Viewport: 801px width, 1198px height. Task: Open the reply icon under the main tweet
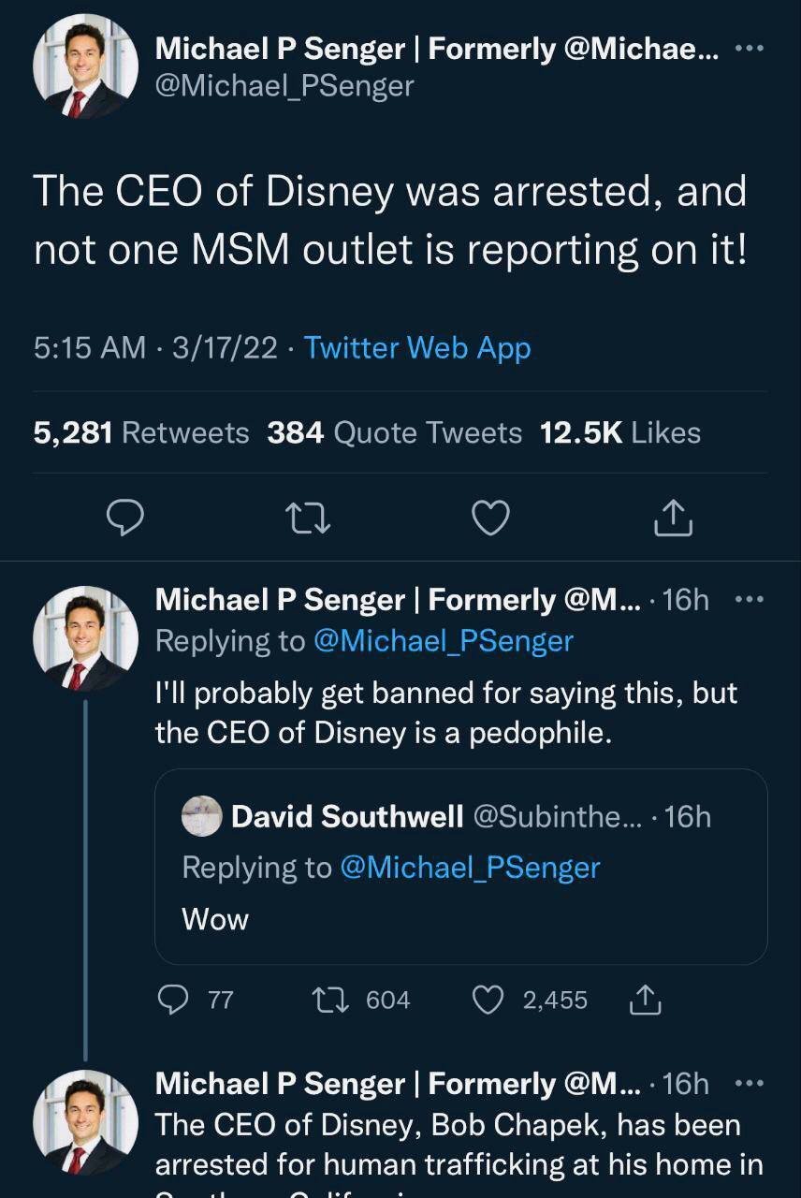tap(124, 517)
